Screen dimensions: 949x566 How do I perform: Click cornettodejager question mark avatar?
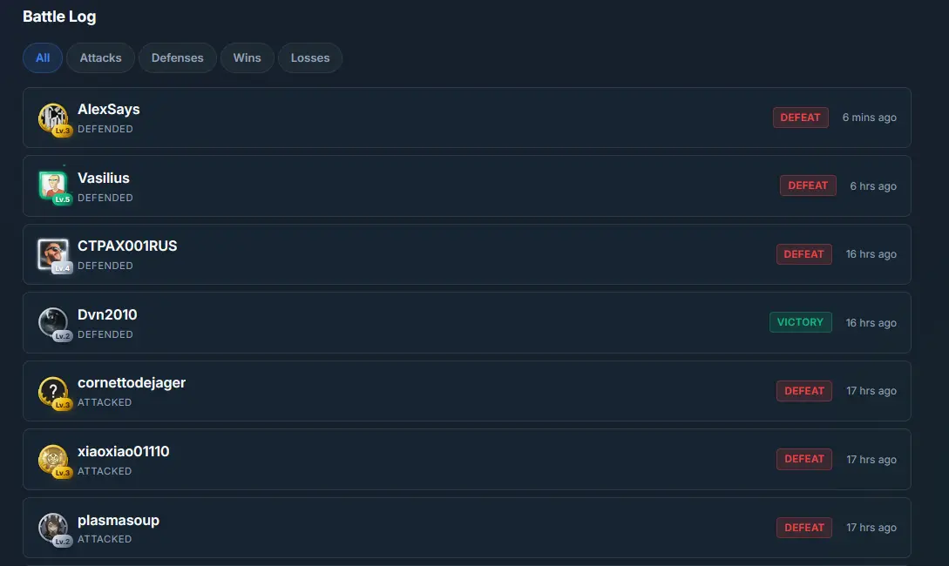point(53,391)
